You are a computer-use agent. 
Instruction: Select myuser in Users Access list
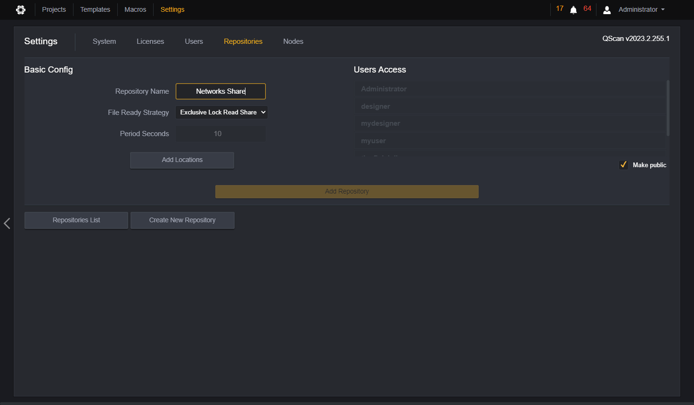(x=510, y=141)
